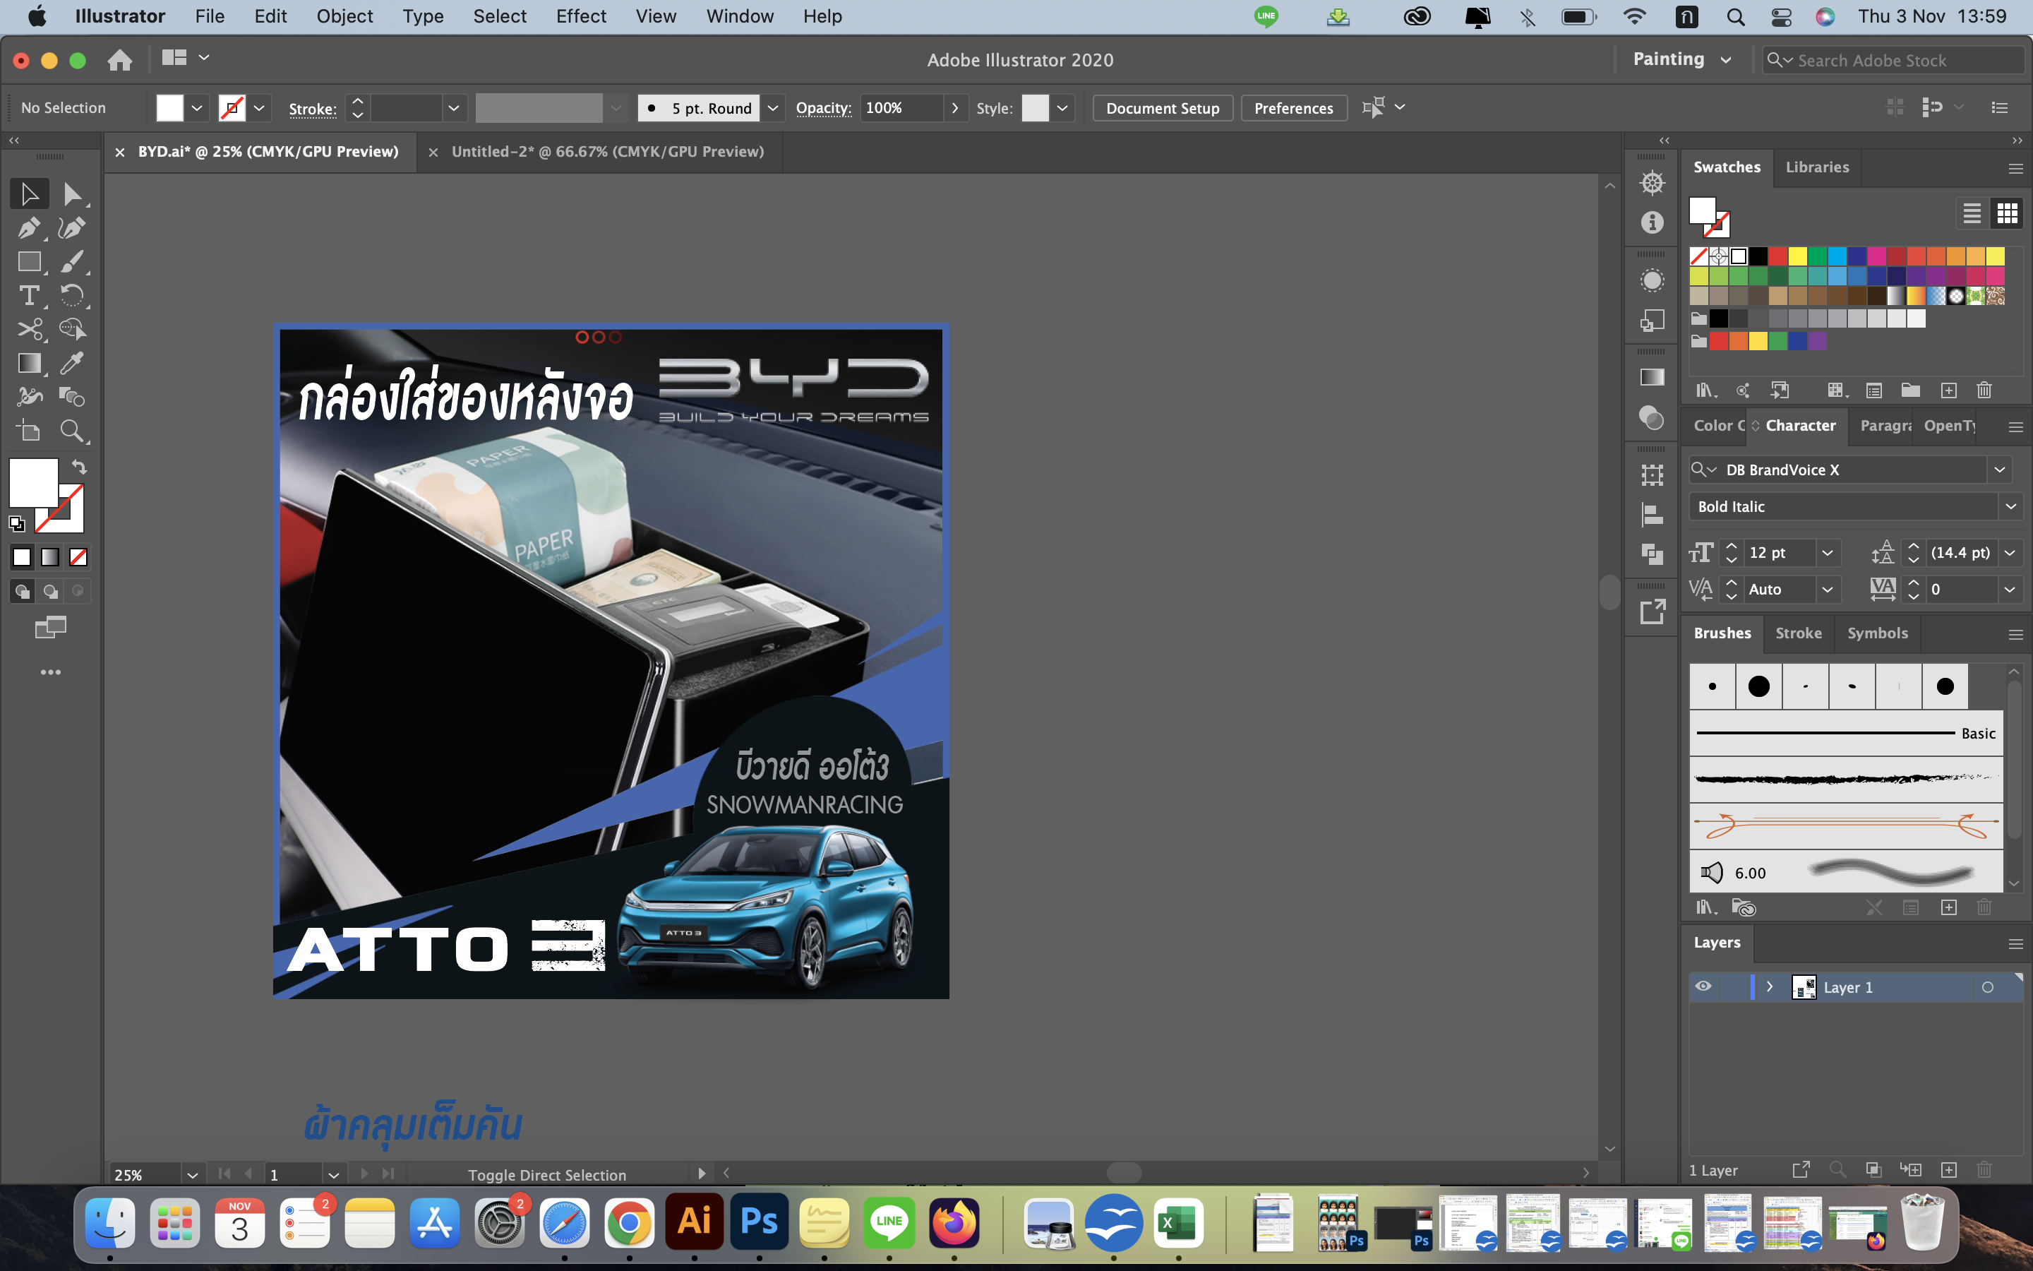Hide Layer 1 visibility
2033x1271 pixels.
(1703, 987)
